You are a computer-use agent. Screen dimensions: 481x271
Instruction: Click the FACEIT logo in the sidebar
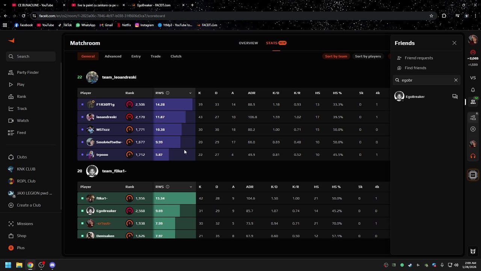click(x=11, y=41)
